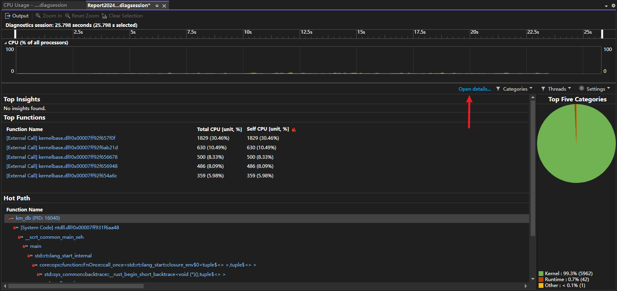617x291 pixels.
Task: Click the green Kernel legend swatch
Action: 541,274
